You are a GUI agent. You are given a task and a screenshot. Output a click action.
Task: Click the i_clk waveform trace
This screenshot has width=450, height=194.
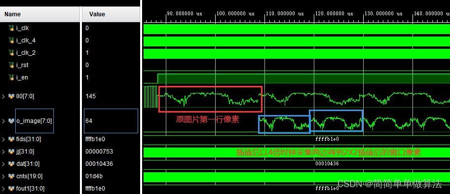pyautogui.click(x=297, y=29)
